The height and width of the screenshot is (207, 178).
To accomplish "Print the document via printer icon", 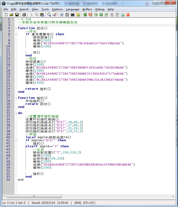I will [24, 15].
